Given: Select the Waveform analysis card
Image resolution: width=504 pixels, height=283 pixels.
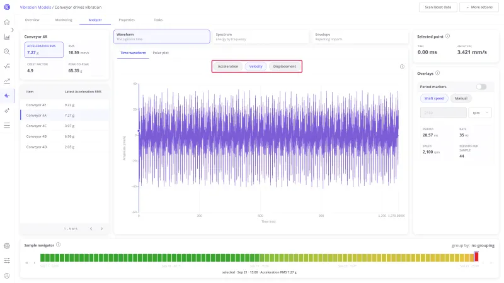Looking at the screenshot, I should click(x=162, y=36).
